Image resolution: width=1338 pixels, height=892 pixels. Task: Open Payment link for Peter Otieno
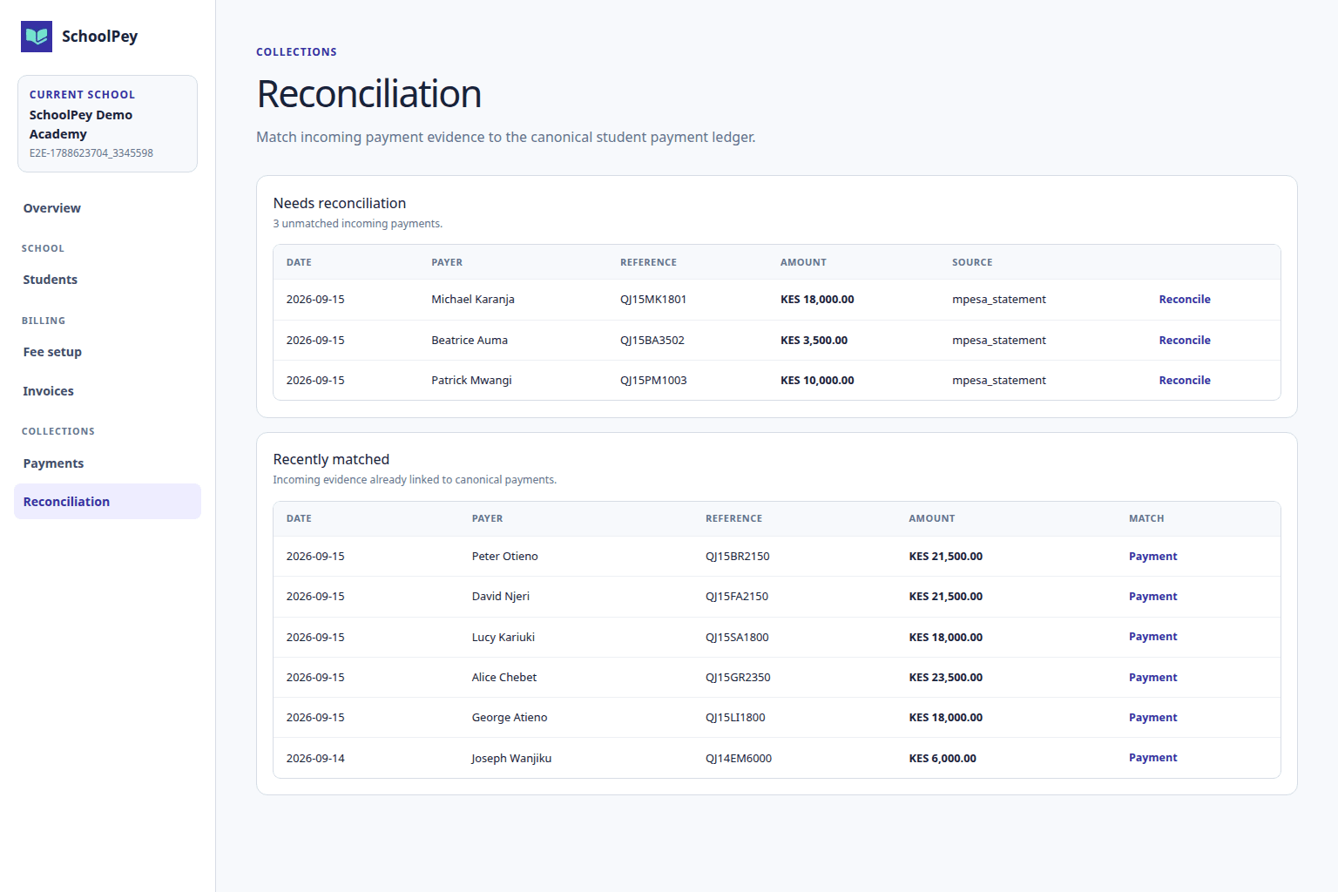pyautogui.click(x=1152, y=557)
